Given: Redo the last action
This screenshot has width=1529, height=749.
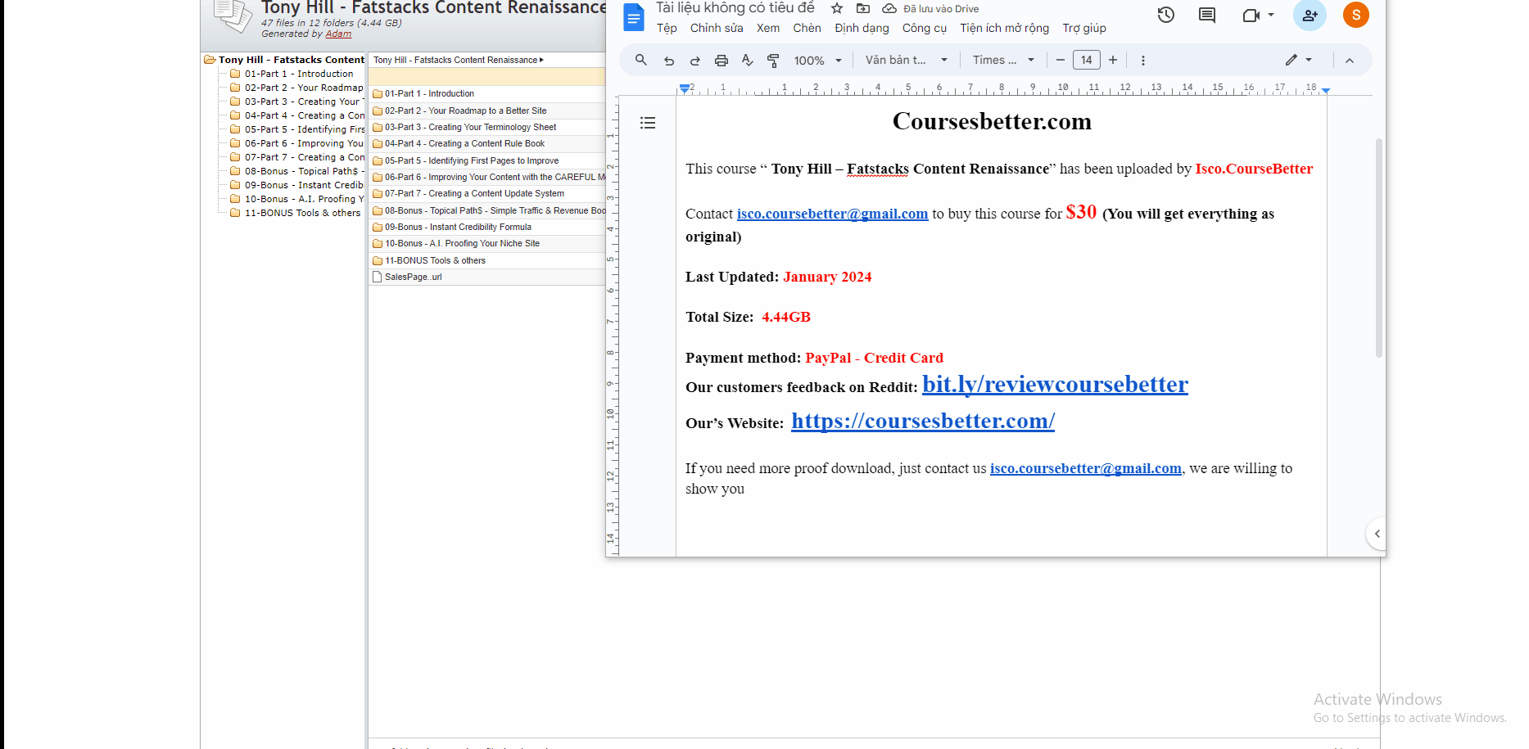Looking at the screenshot, I should click(695, 60).
